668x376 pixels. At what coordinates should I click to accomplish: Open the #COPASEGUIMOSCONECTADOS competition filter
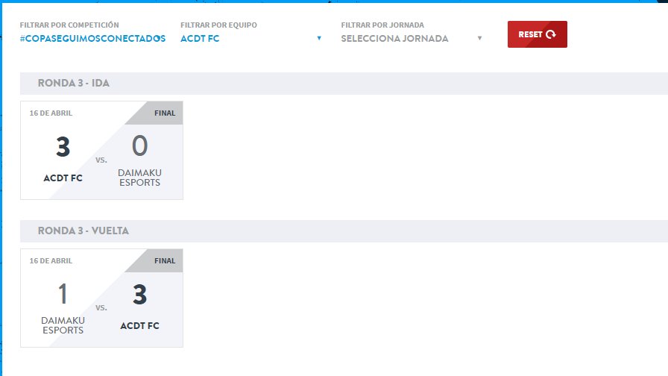[x=92, y=38]
